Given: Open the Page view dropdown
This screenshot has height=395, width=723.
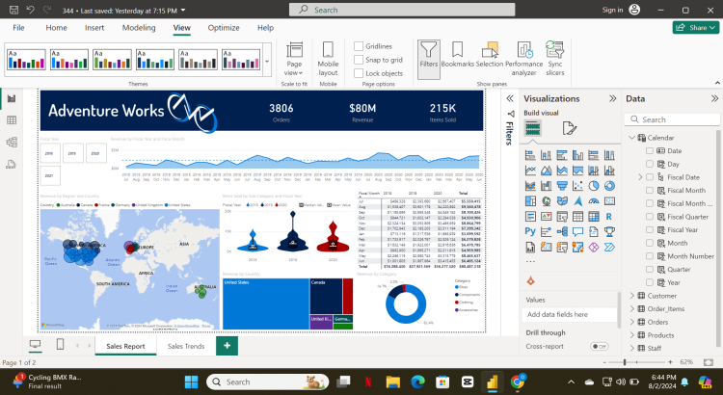Looking at the screenshot, I should click(294, 59).
